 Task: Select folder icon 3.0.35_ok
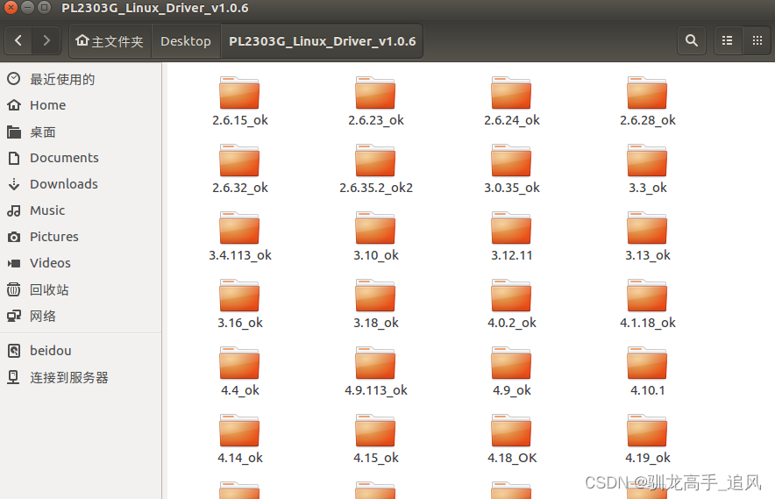pos(511,160)
